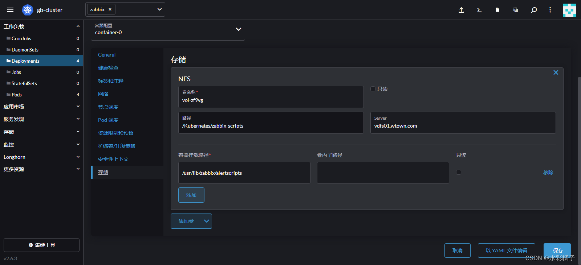Enable the read-only checkbox beside volume name

point(373,89)
